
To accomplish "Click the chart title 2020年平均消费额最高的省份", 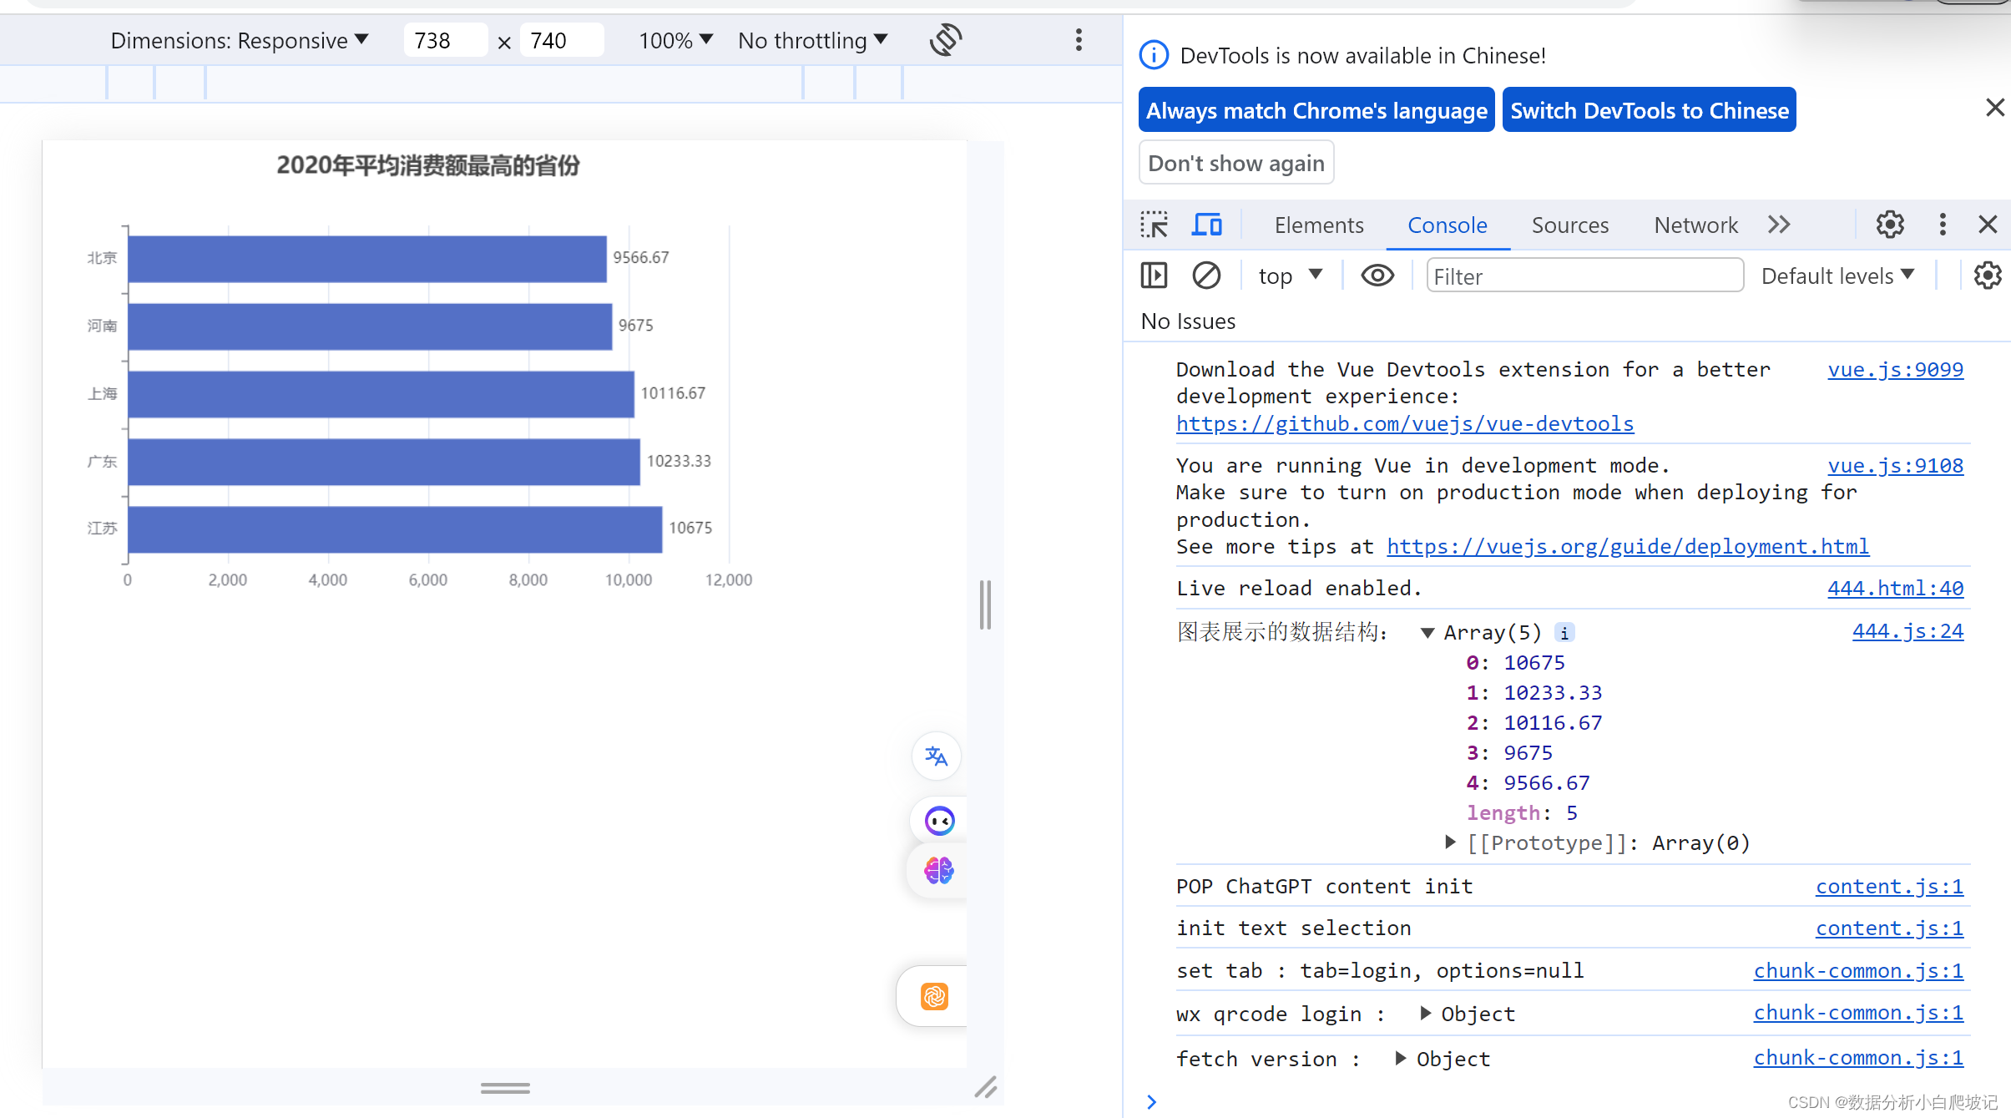I will coord(428,165).
